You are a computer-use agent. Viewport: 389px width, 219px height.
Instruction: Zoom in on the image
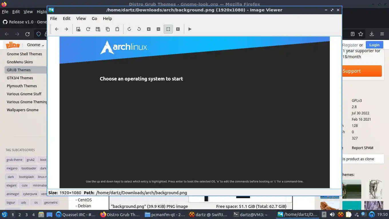click(149, 29)
